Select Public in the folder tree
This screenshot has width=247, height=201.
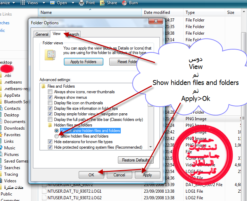pos(6,194)
